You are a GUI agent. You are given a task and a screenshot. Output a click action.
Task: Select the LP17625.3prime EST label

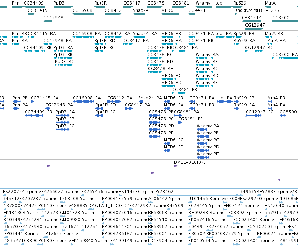pyautogui.click(x=61, y=234)
